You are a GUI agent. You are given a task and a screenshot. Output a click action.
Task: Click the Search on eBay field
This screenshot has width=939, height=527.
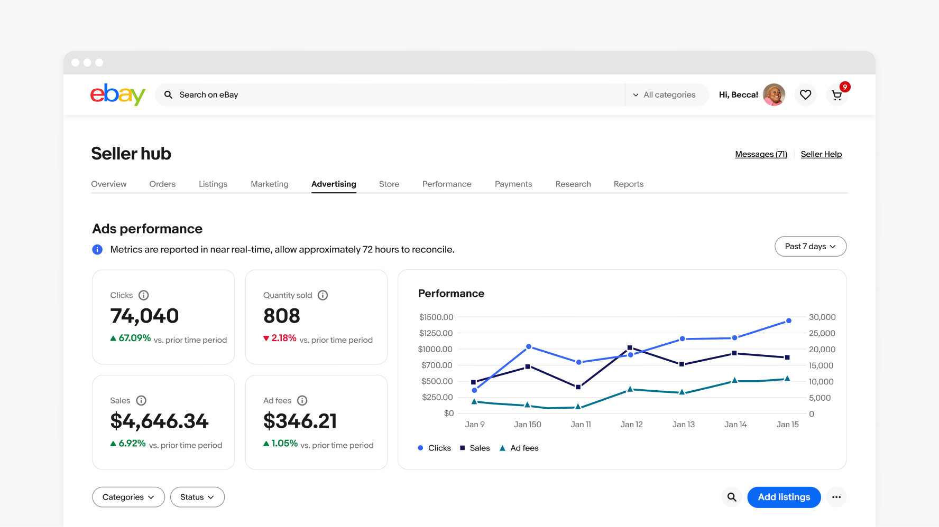tap(391, 95)
